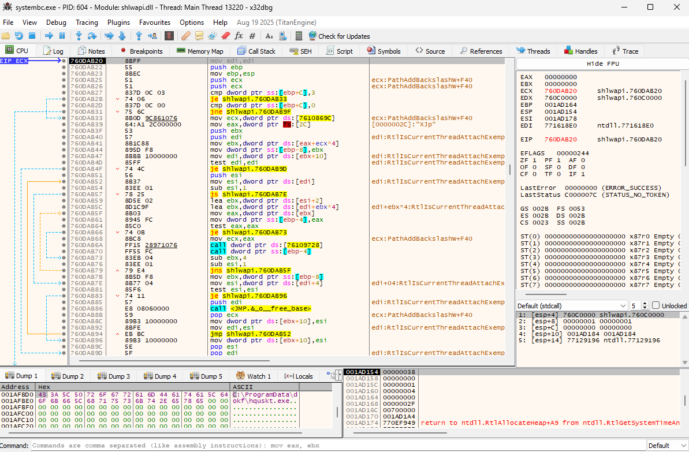Execute till return with the up-arrow icon

[139, 36]
